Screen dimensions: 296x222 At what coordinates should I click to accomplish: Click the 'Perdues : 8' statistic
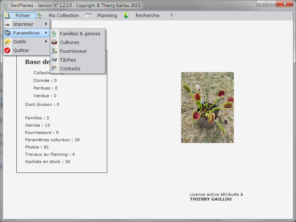(x=45, y=88)
